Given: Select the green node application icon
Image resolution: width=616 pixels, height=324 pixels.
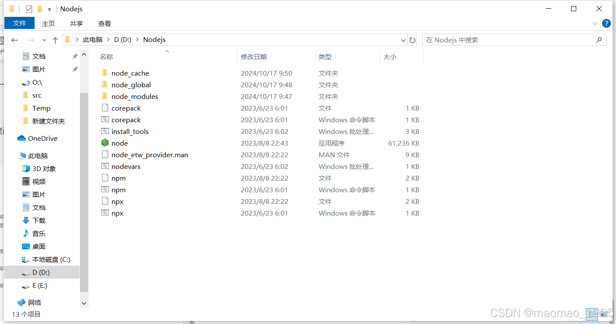Looking at the screenshot, I should (105, 143).
